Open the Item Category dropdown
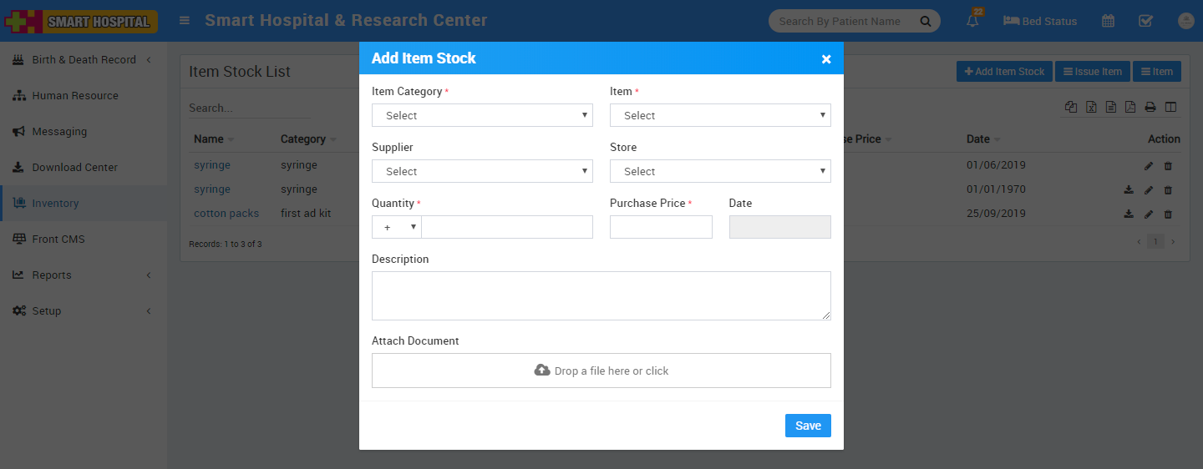The height and width of the screenshot is (469, 1203). coord(482,115)
